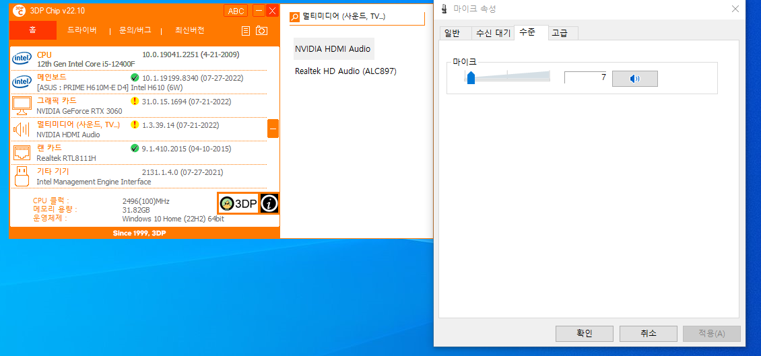This screenshot has height=356, width=761.
Task: Click NVIDIA GeForce RTX 3060 text
Action: (79, 111)
